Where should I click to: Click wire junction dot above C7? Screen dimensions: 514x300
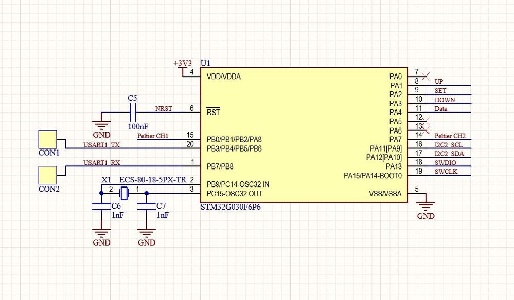pyautogui.click(x=146, y=193)
